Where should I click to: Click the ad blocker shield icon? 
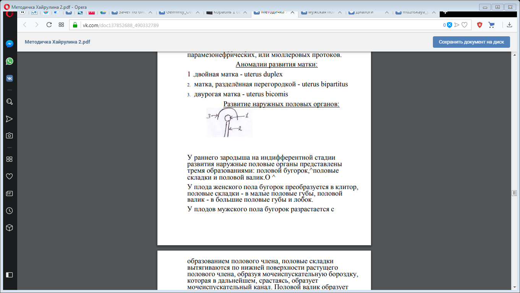click(450, 25)
